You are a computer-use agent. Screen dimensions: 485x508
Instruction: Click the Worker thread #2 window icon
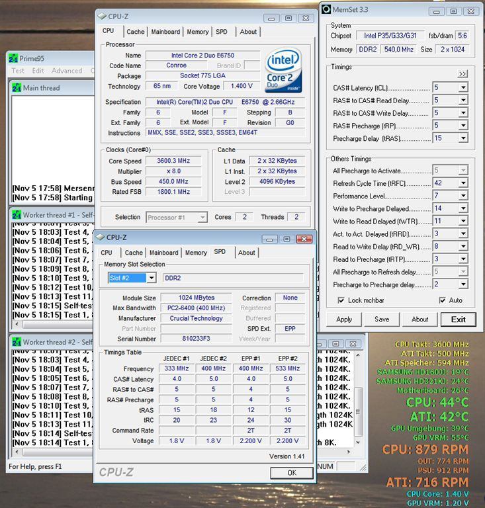click(x=17, y=342)
